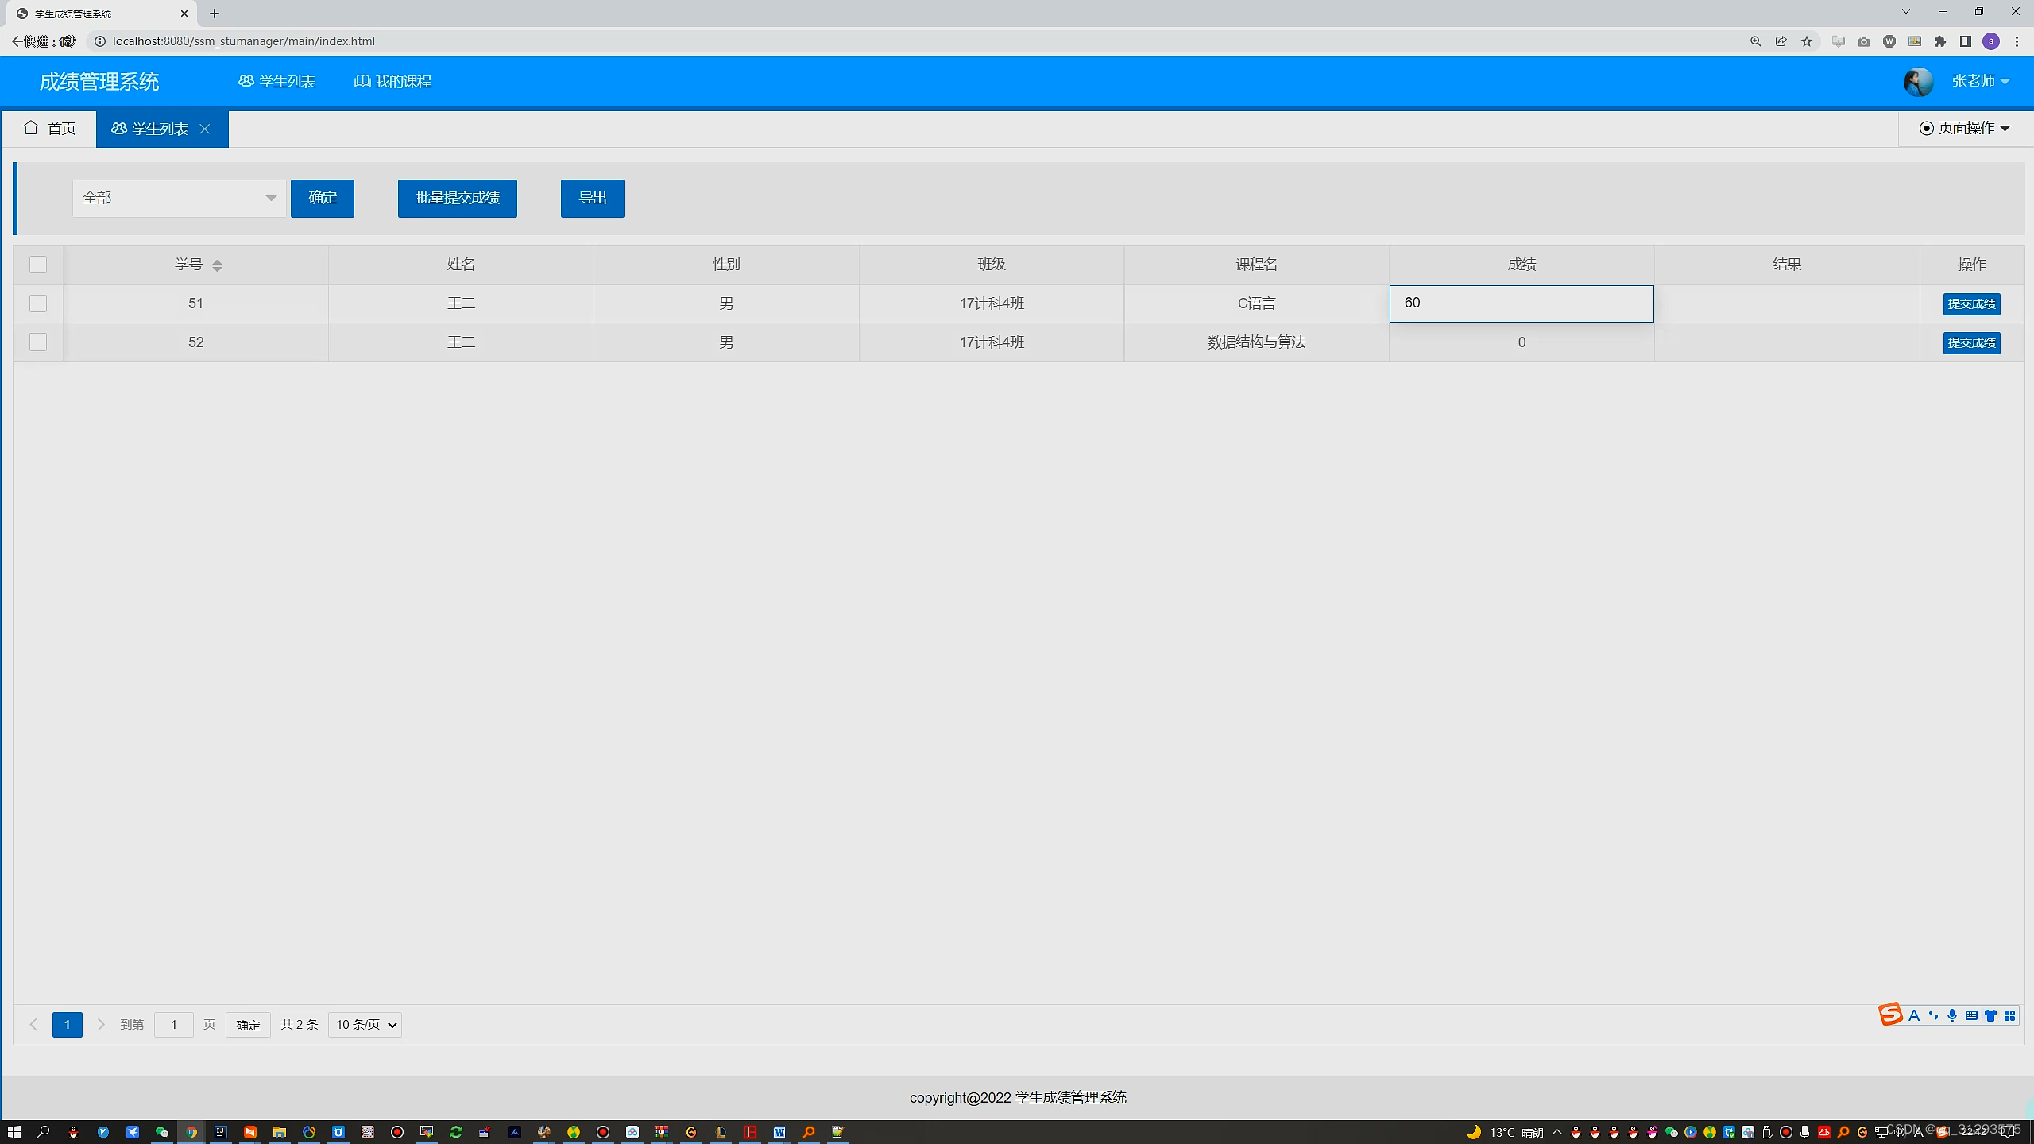Open the browser extensions puzzle icon

point(1940,41)
